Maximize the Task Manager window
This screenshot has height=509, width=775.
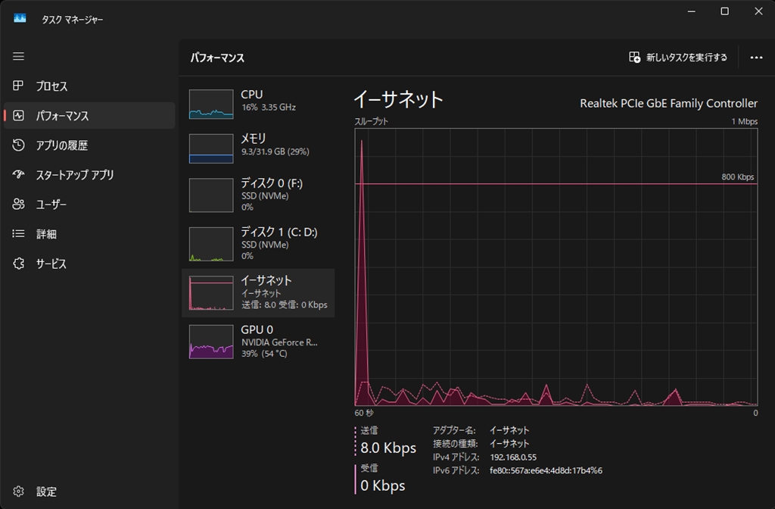click(x=724, y=11)
